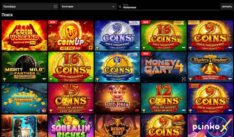234x137 pixels.
Task: Click KA provider logo on Undersea Treasure
Action: 44,110
